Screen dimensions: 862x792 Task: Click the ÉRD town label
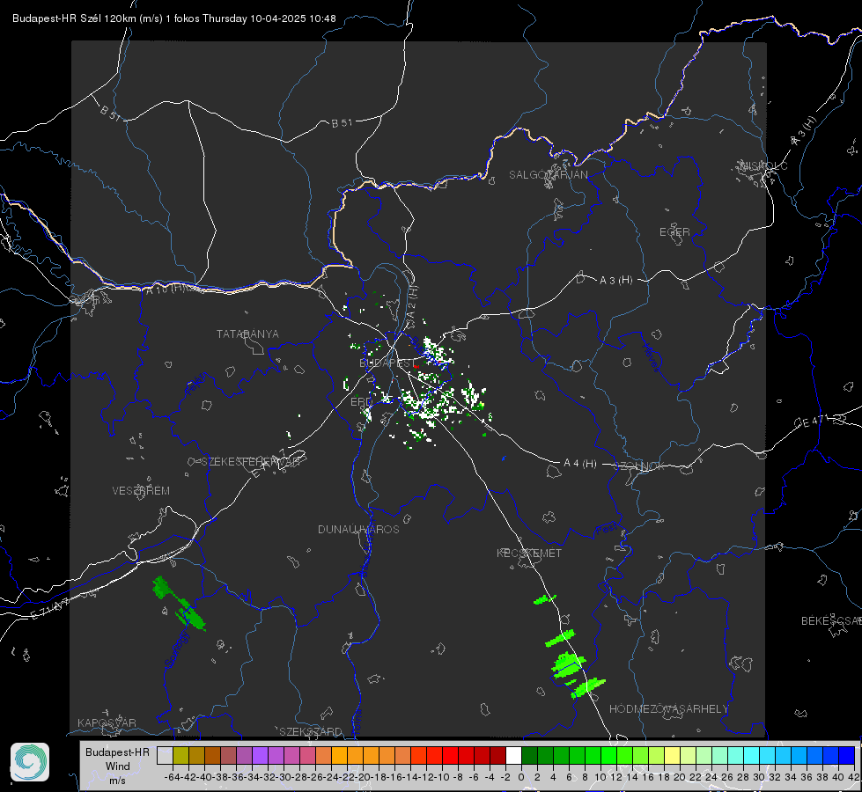[x=361, y=402]
